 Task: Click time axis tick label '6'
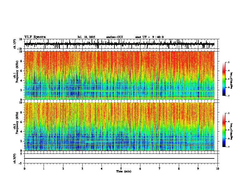[x=140, y=169]
